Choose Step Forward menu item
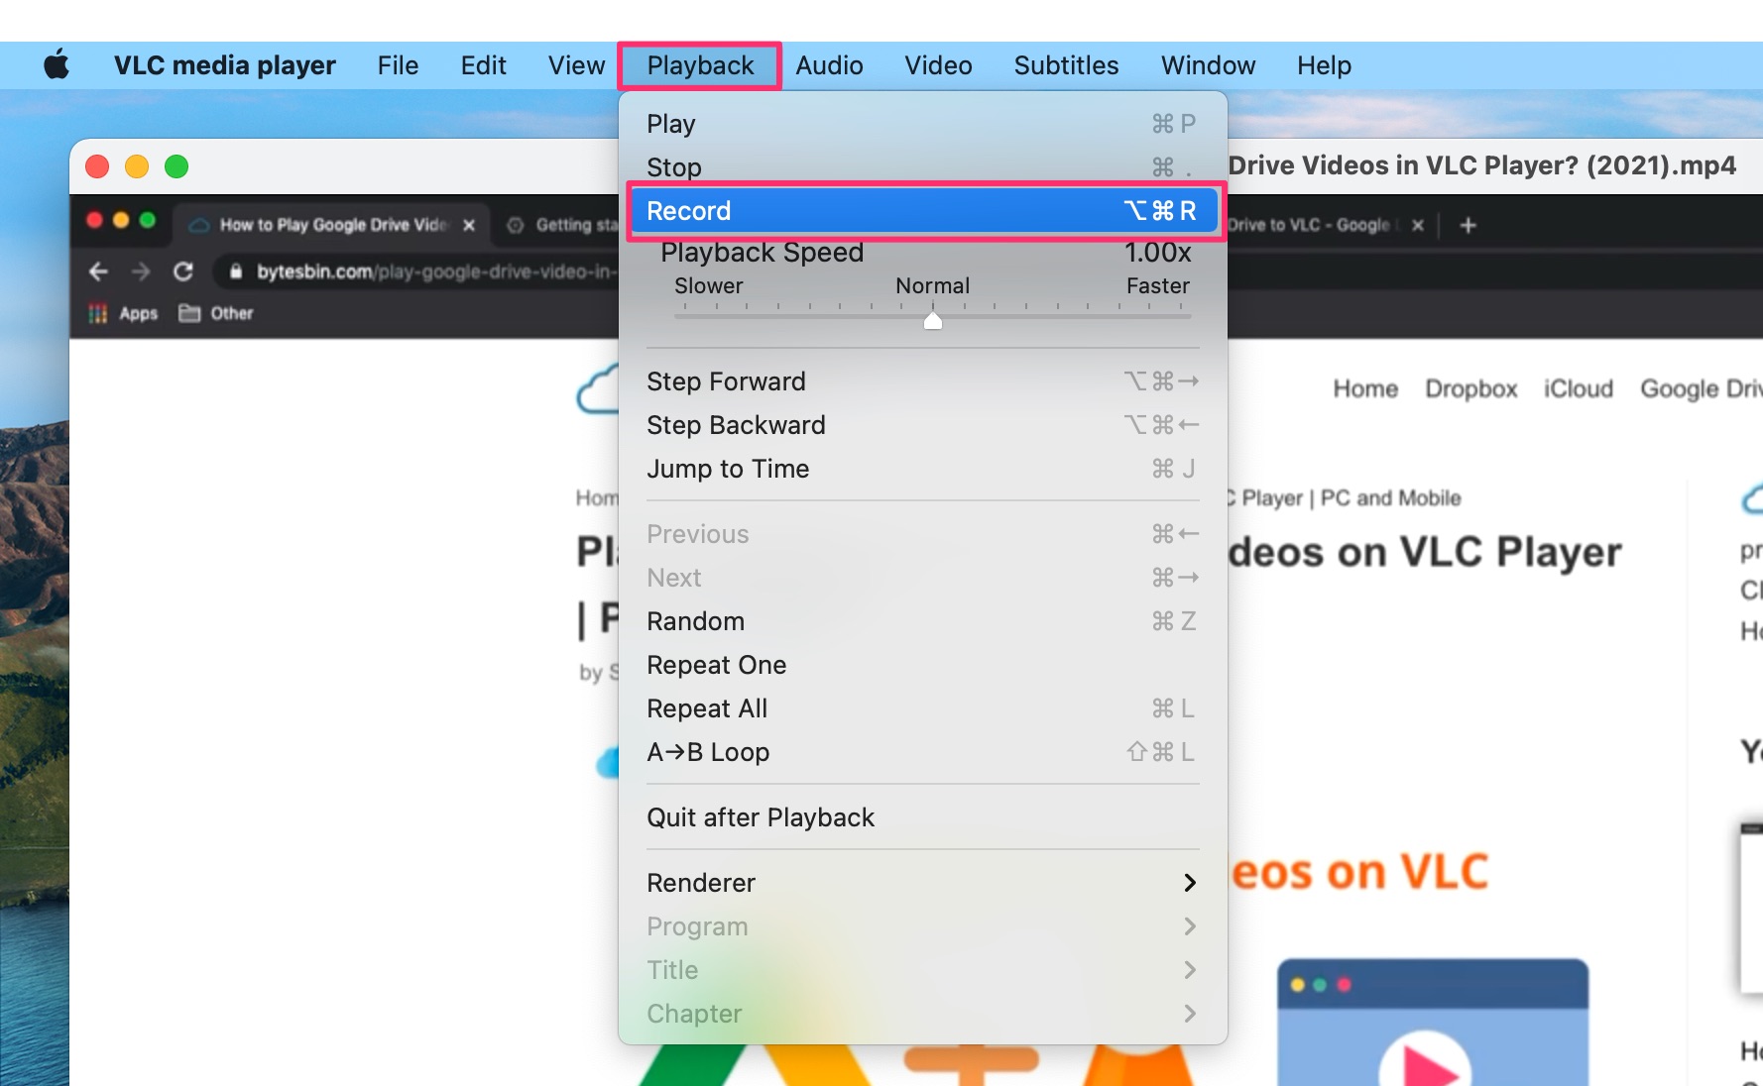Image resolution: width=1763 pixels, height=1086 pixels. pyautogui.click(x=922, y=381)
